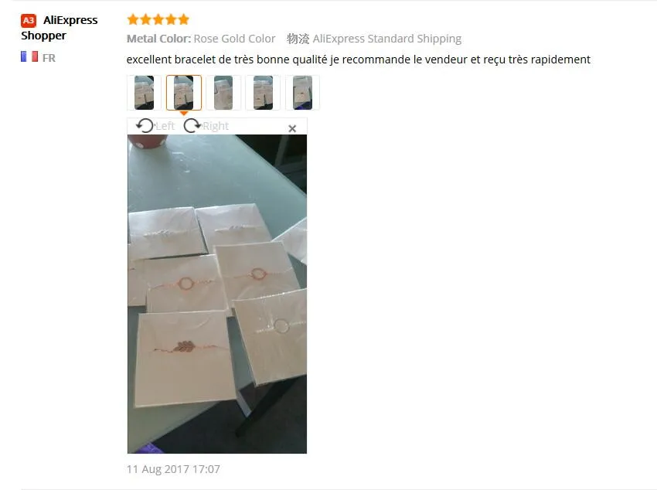The image size is (657, 490).
Task: Open the fourth review photo thumbnail
Action: coord(263,93)
